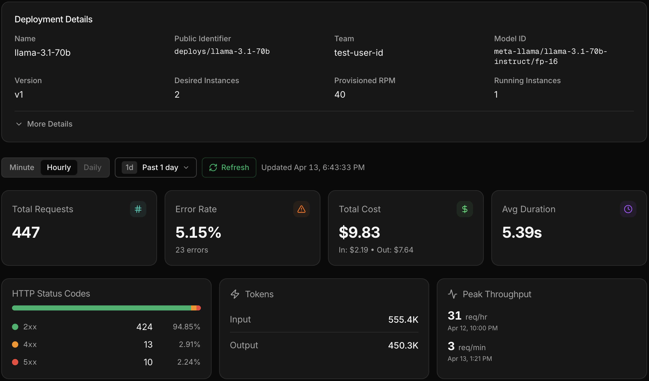Click the 5xx status indicator dot
Viewport: 649px width, 381px height.
coord(15,362)
